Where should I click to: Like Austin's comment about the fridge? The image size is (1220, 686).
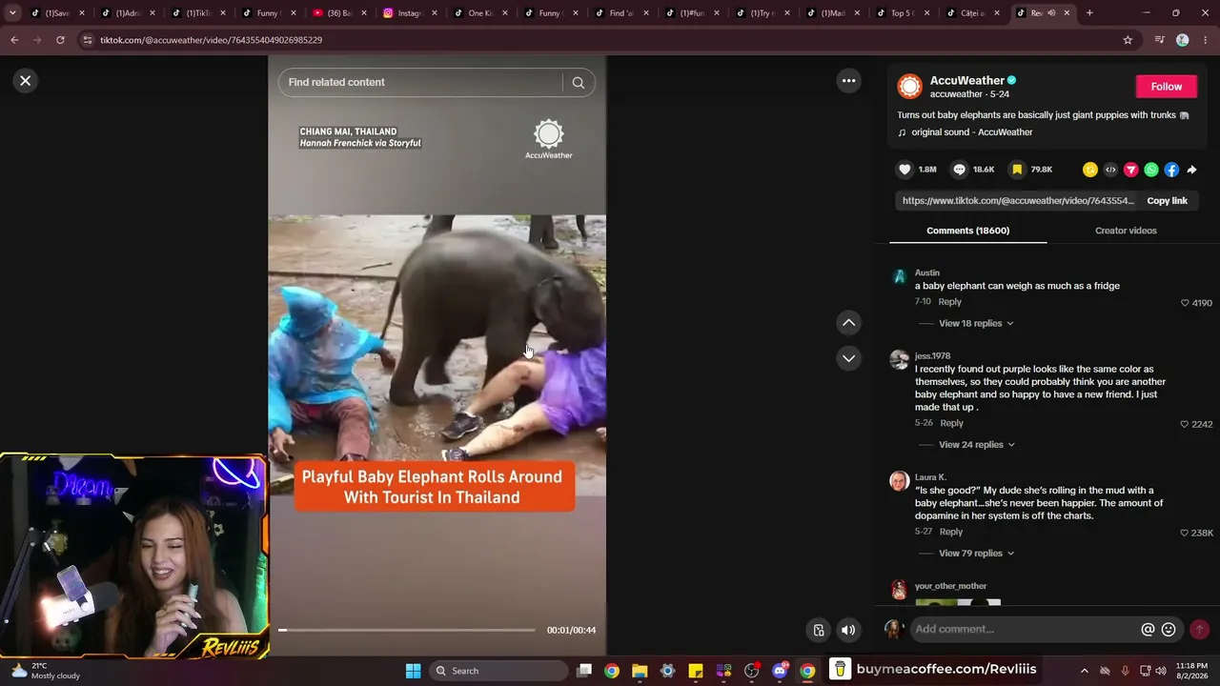(1185, 303)
